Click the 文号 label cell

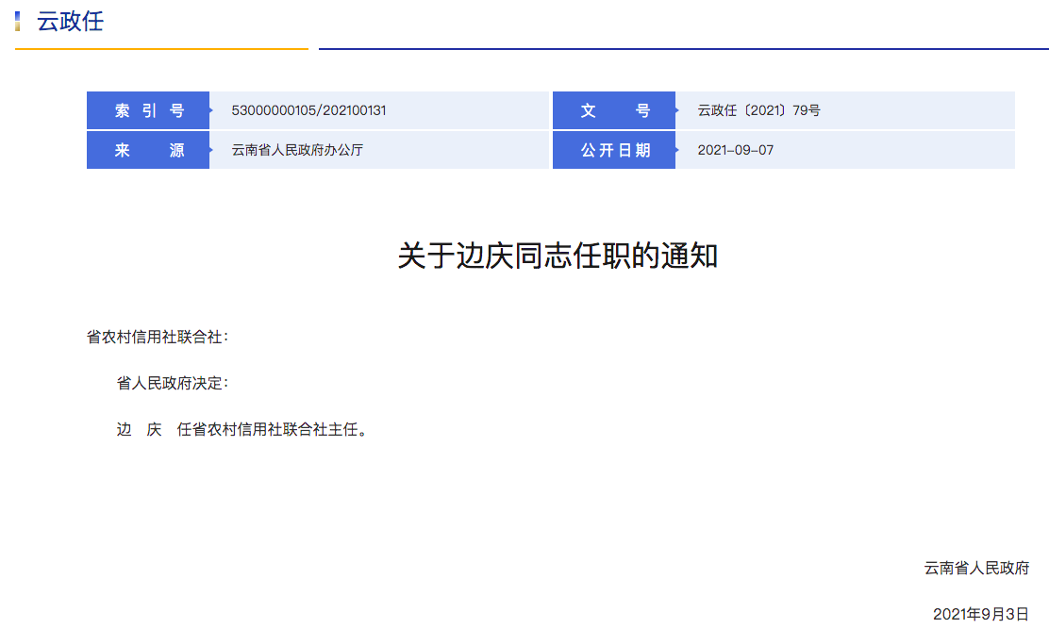pyautogui.click(x=614, y=110)
